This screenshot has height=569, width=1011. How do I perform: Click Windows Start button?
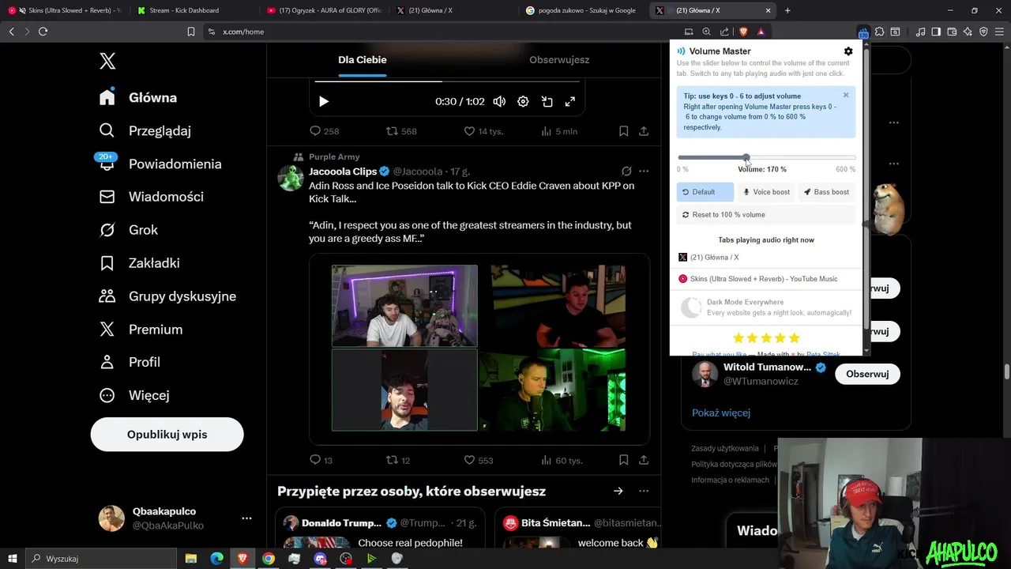12,559
